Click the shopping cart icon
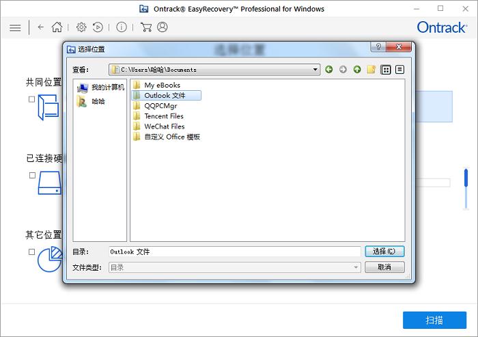This screenshot has width=478, height=337. (146, 27)
